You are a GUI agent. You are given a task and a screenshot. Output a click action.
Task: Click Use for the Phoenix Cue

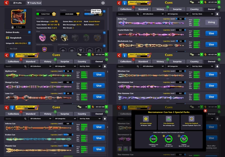[x=99, y=149]
